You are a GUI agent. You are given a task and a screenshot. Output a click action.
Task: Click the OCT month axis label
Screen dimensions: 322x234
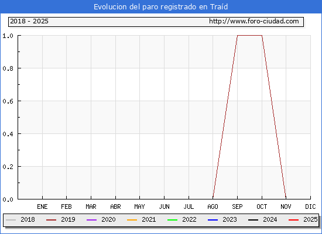click(262, 207)
